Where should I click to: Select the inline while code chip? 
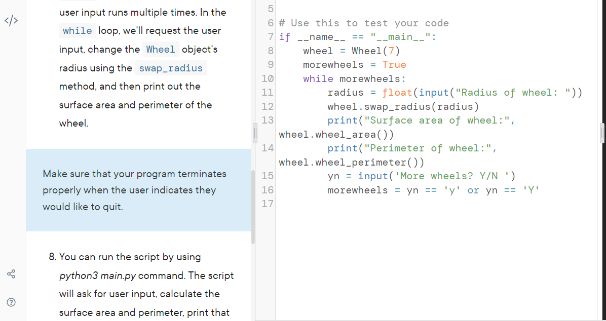[77, 30]
